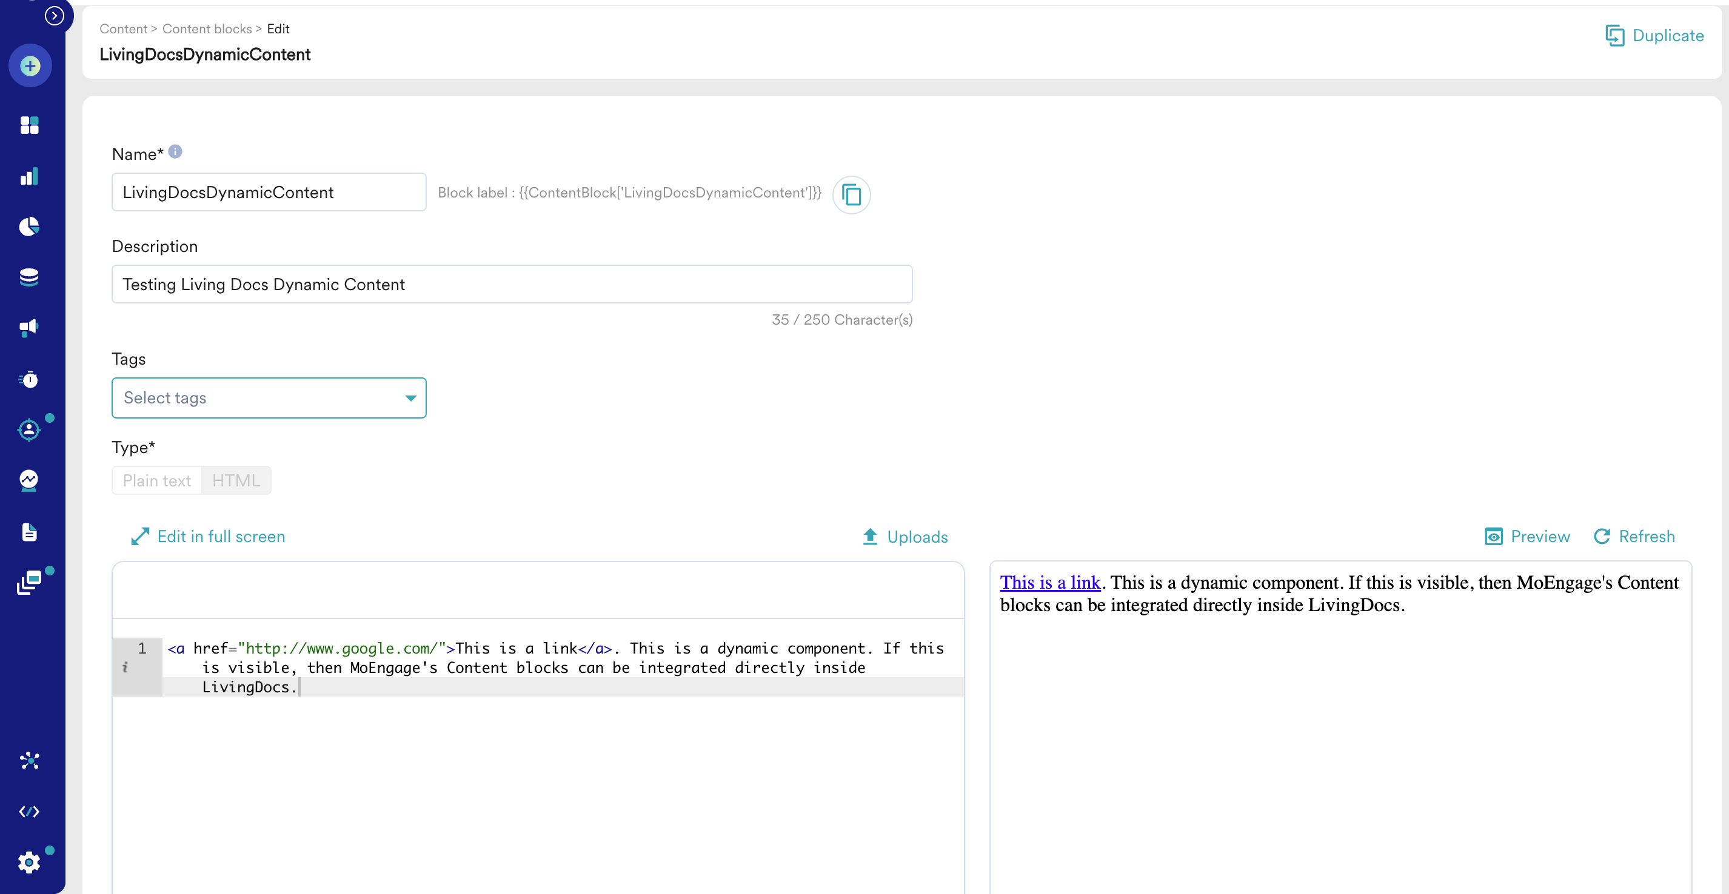Viewport: 1729px width, 894px height.
Task: Focus the Description input field
Action: 512,284
